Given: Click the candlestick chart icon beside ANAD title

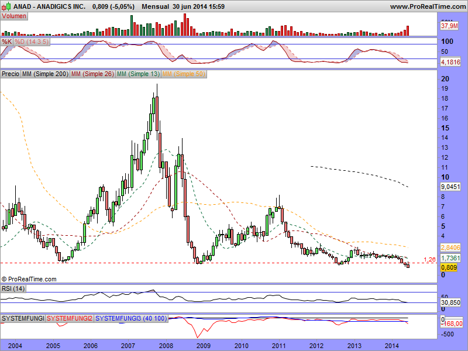Looking at the screenshot, I should (6, 6).
